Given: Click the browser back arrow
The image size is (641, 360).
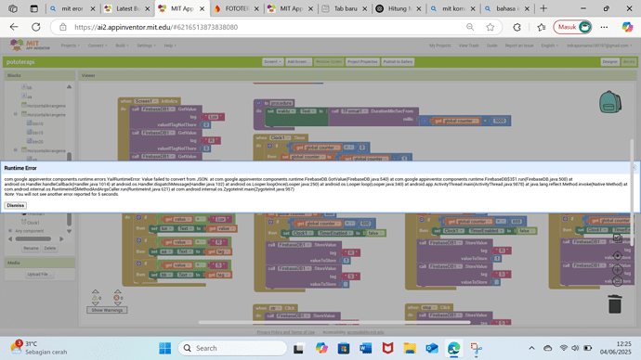Looking at the screenshot, I should click(x=14, y=27).
